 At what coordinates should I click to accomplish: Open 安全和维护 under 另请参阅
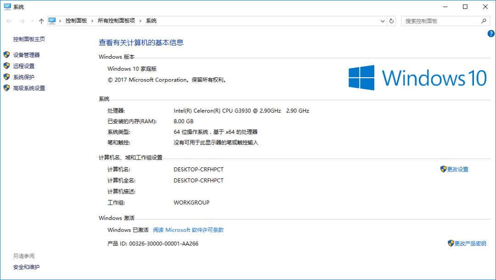tap(25, 267)
